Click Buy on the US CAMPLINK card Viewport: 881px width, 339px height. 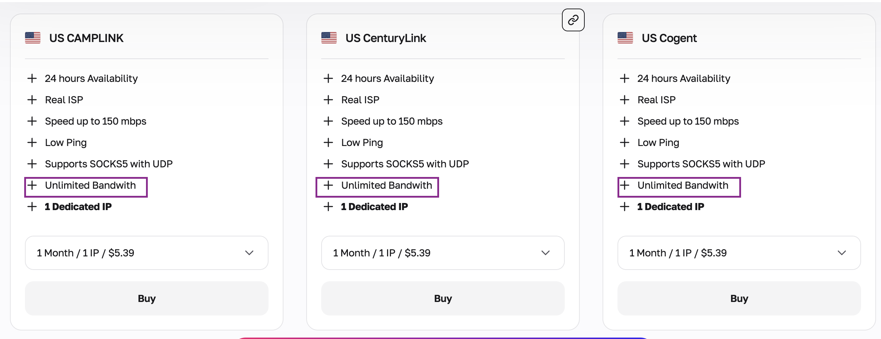click(x=146, y=298)
